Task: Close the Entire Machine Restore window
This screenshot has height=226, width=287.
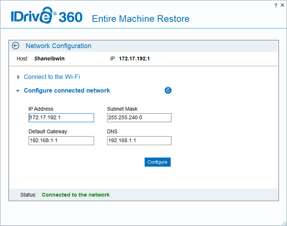Action: [282, 5]
